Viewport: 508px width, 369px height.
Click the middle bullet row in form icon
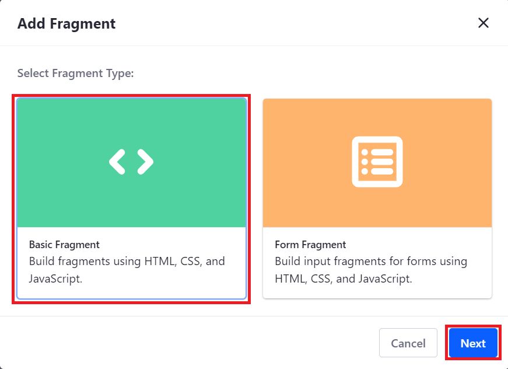click(x=377, y=162)
